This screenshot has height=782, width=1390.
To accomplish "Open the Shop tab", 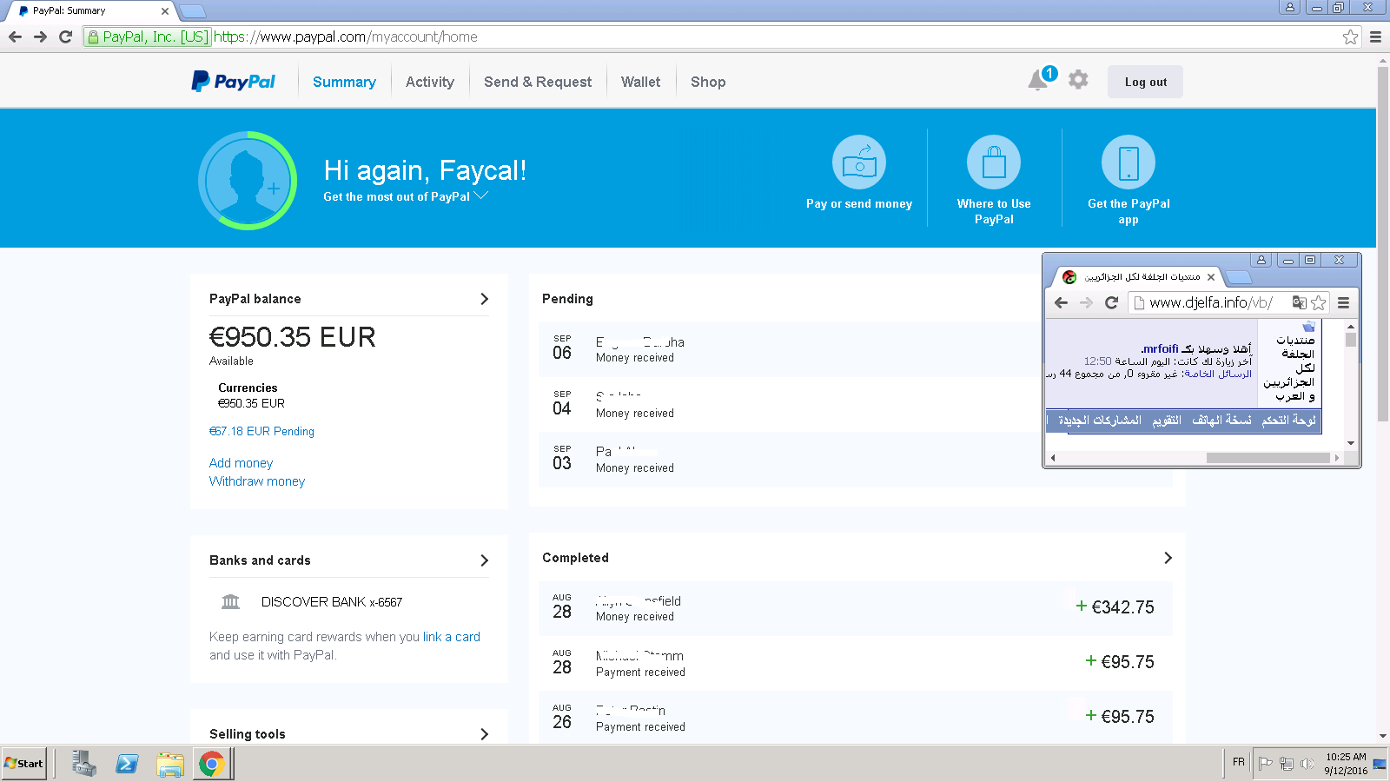I will click(708, 82).
